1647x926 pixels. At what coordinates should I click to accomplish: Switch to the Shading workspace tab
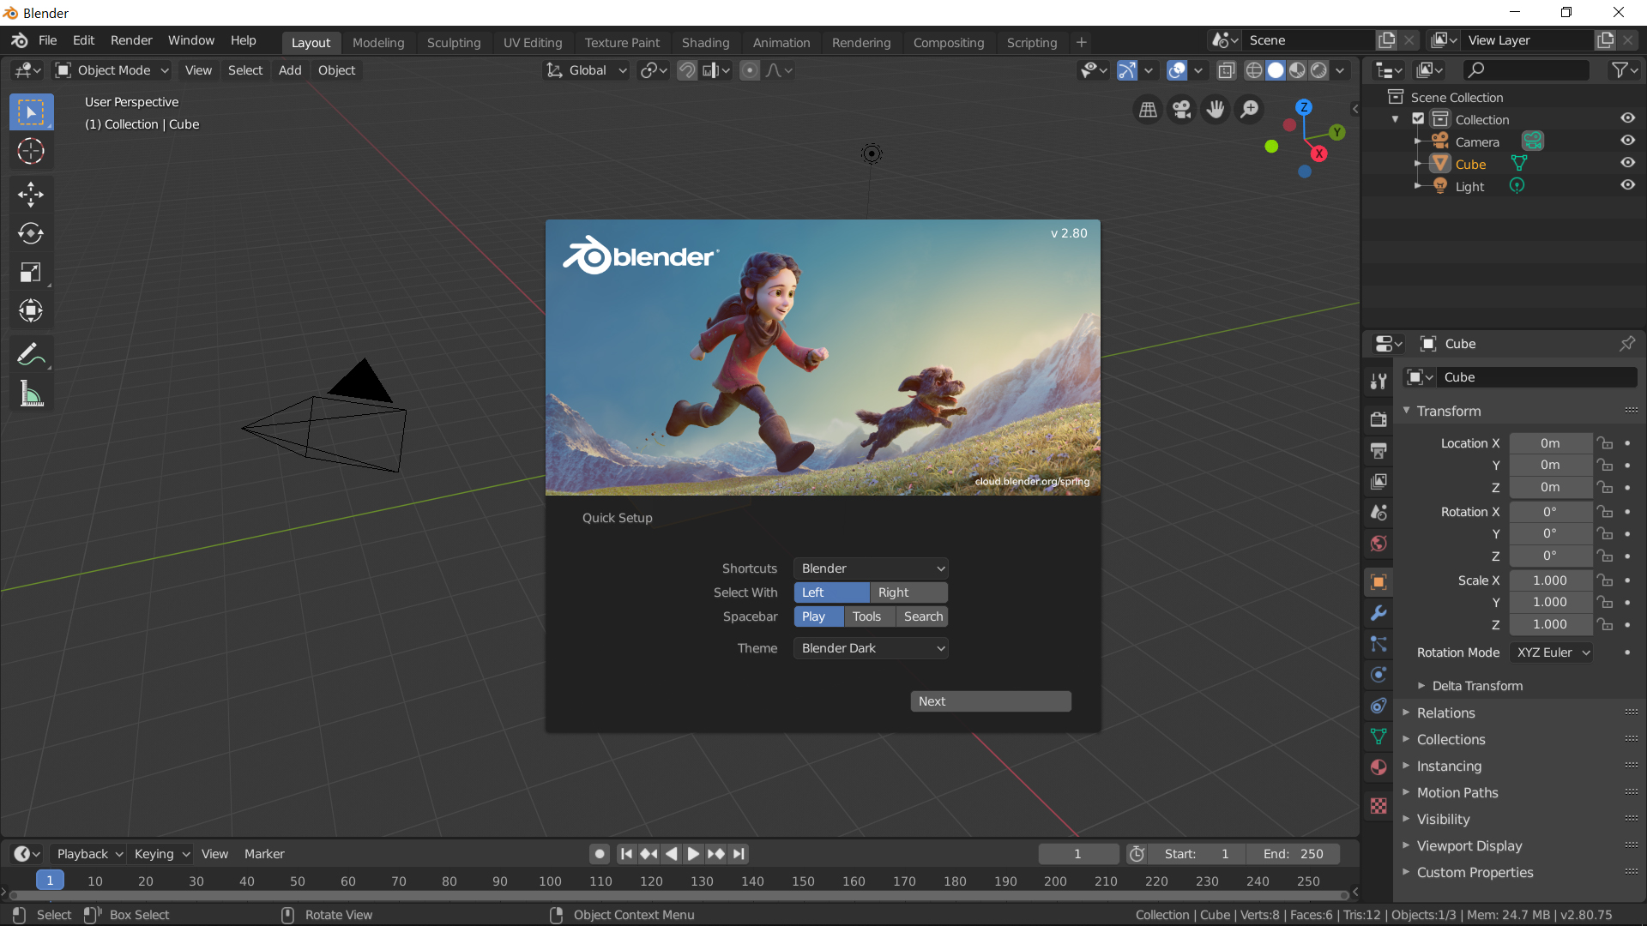pyautogui.click(x=705, y=42)
